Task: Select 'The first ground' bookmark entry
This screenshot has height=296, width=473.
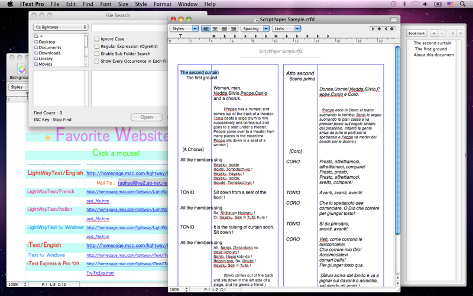Action: click(x=431, y=49)
